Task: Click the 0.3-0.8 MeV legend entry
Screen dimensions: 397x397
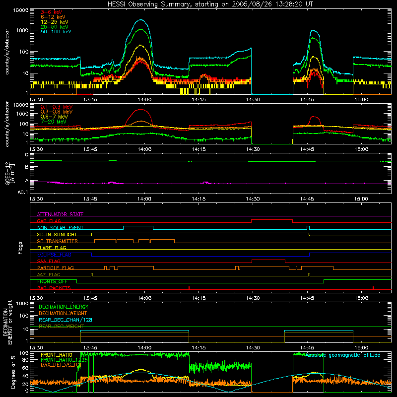Action: coord(56,112)
